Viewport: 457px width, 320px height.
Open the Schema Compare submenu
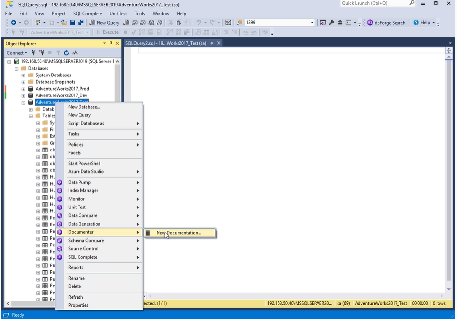tap(99, 241)
